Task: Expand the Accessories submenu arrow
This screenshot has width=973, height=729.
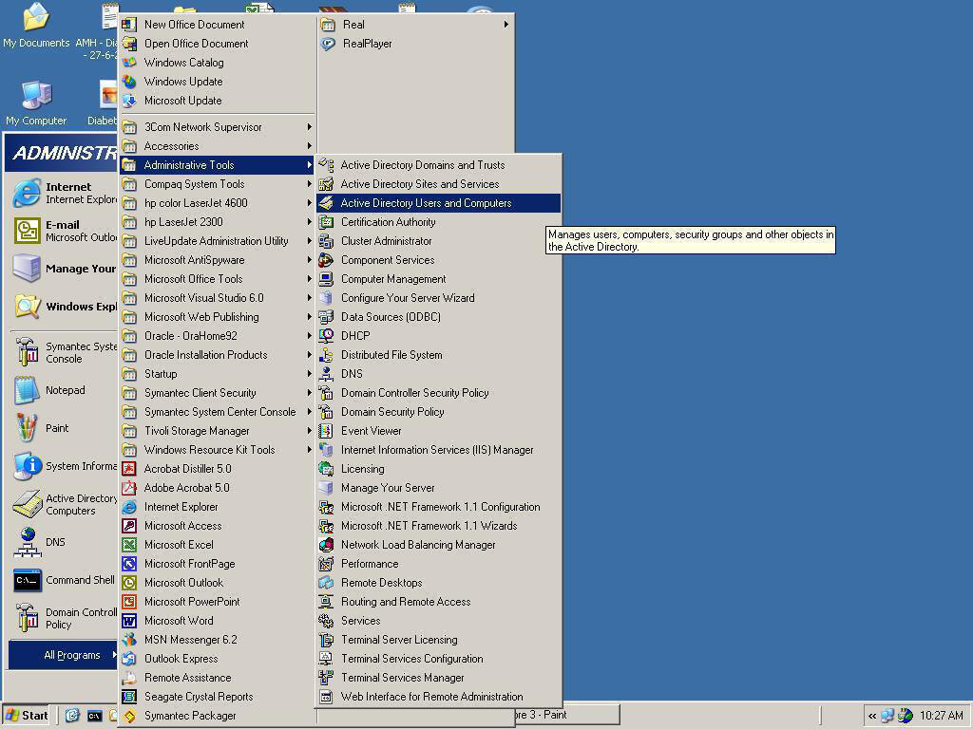Action: click(309, 146)
